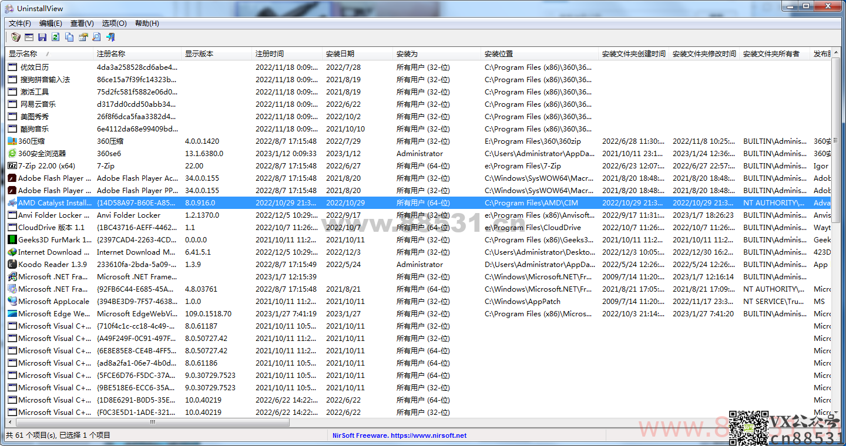
Task: Click the Uninstall recycle-bin toolbar icon
Action: pos(16,37)
